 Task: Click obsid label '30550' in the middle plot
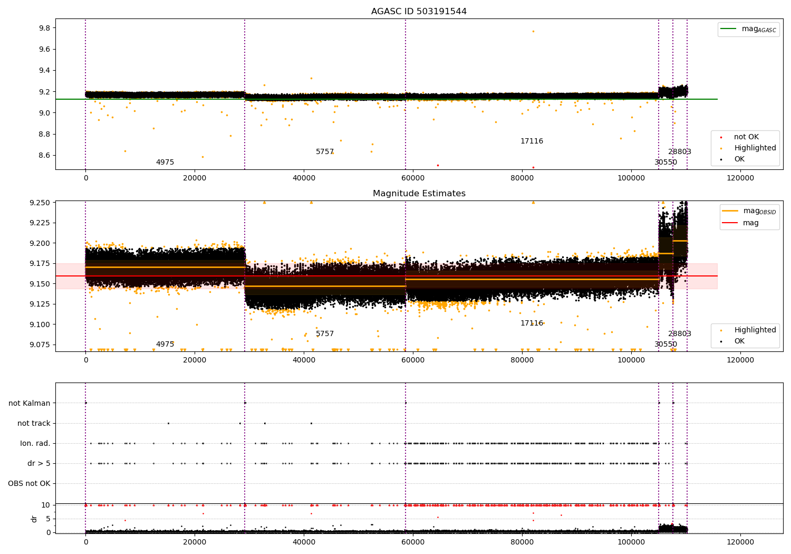666,345
